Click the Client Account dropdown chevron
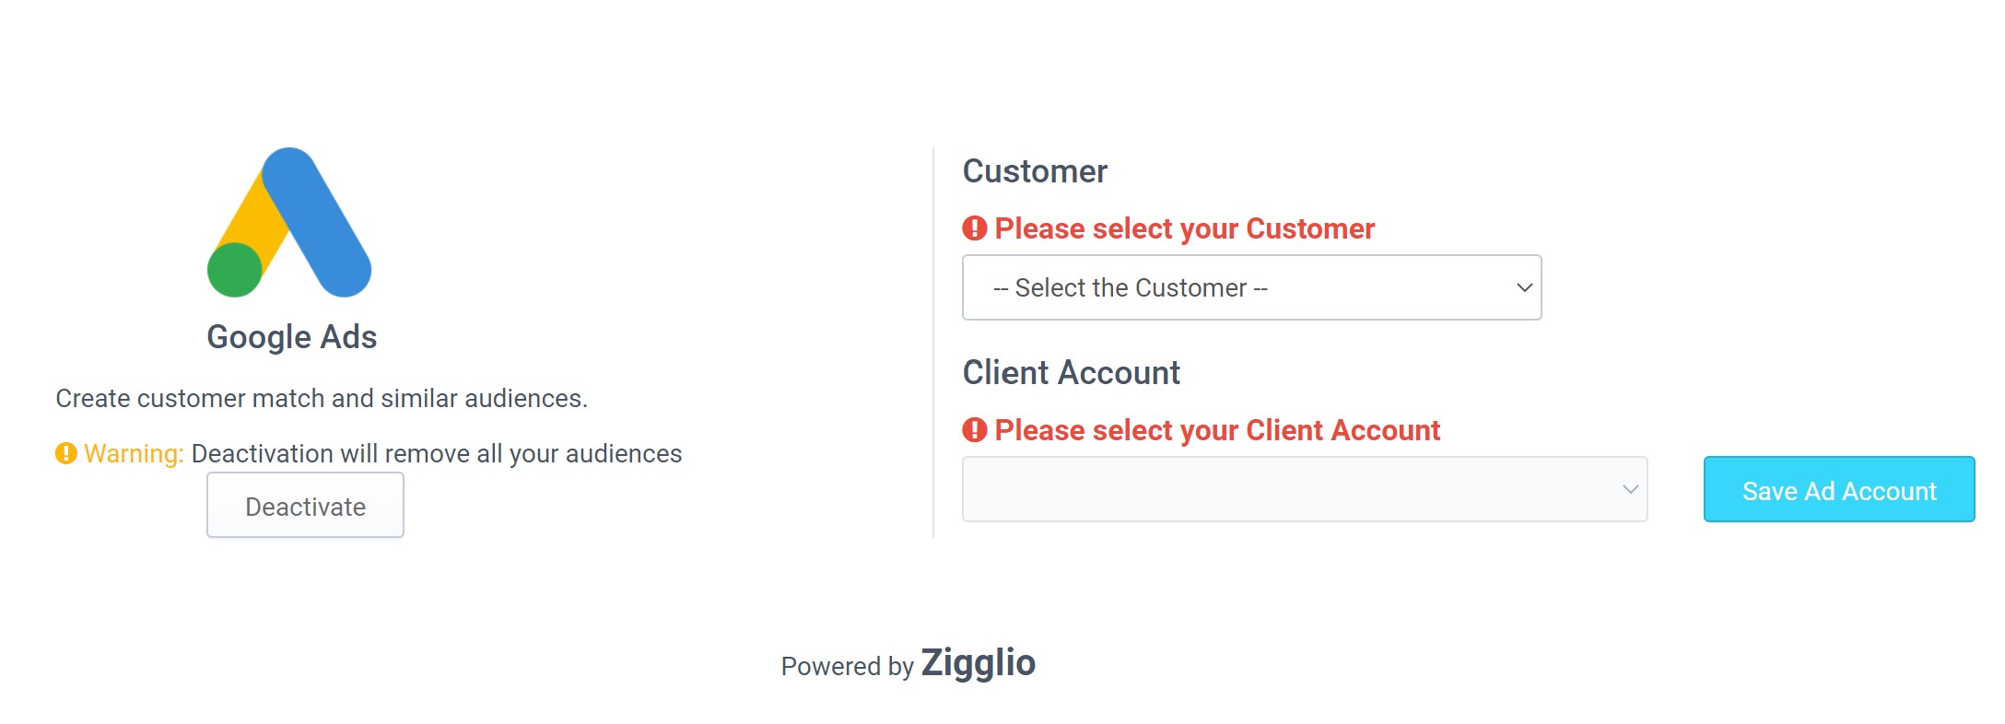Image resolution: width=2005 pixels, height=724 pixels. coord(1630,489)
